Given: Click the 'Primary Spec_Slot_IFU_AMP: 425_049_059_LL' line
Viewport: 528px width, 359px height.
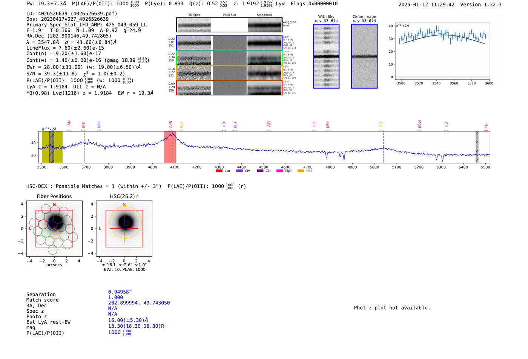Looking at the screenshot, I should coord(86,24).
